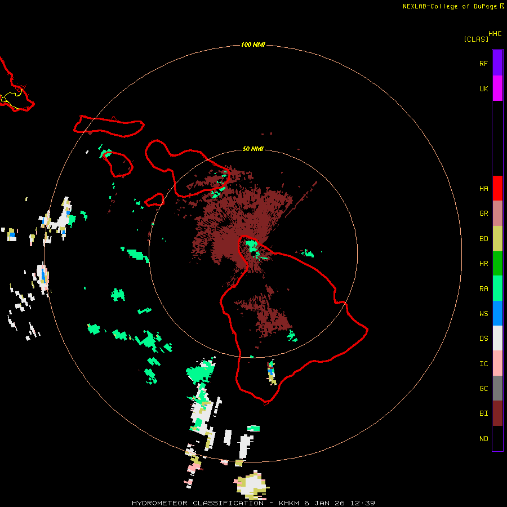Click the HR legend label
The image size is (507, 507).
pyautogui.click(x=483, y=264)
